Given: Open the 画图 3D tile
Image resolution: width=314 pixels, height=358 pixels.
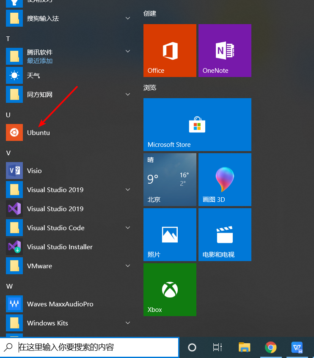Looking at the screenshot, I should pyautogui.click(x=225, y=180).
